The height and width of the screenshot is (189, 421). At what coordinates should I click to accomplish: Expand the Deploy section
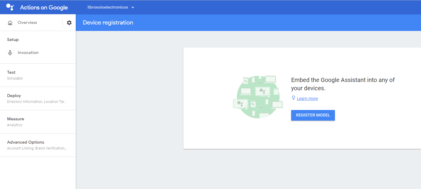[14, 96]
